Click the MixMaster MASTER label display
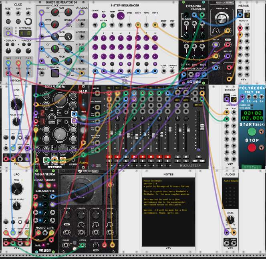Image resolution: width=266 pixels, height=259 pixels. [198, 105]
